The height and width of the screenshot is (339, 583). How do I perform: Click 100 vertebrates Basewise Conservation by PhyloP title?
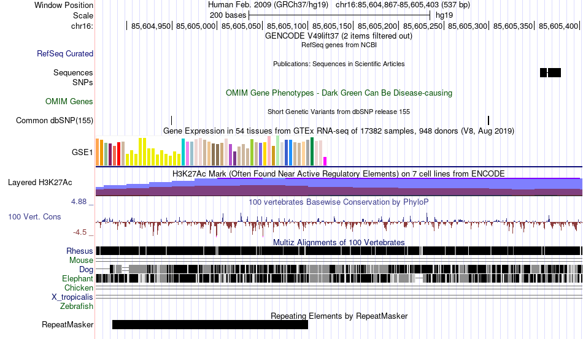point(339,202)
